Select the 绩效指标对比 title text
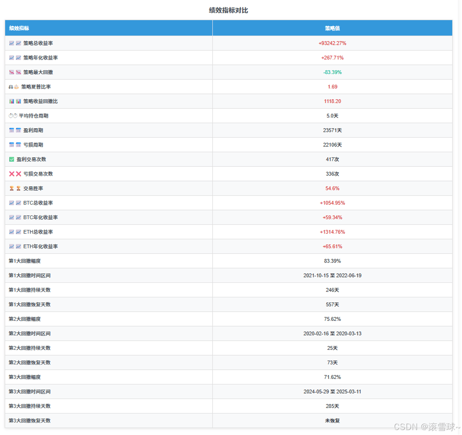Image resolution: width=462 pixels, height=435 pixels. (x=228, y=10)
